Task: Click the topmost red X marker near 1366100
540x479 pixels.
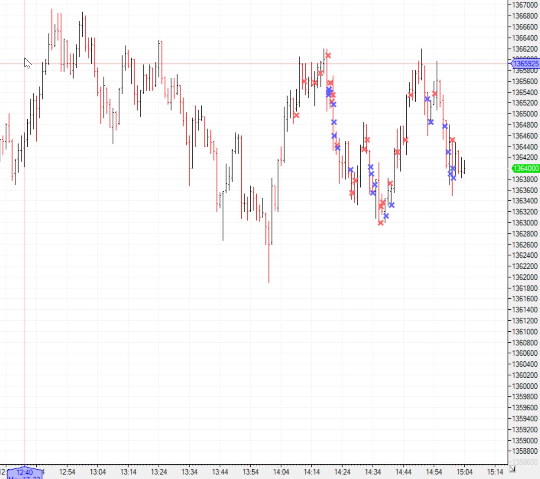Action: click(328, 55)
